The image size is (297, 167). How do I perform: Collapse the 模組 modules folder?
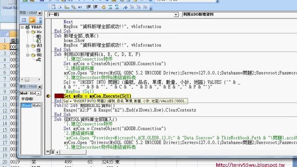(28, 55)
